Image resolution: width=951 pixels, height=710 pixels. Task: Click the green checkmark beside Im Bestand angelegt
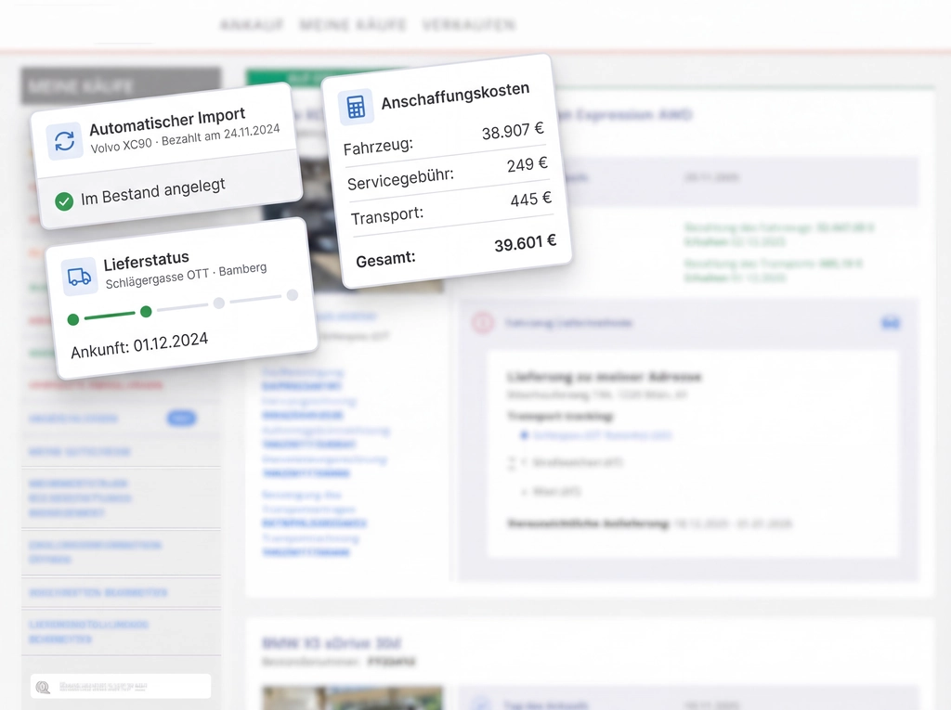[64, 200]
